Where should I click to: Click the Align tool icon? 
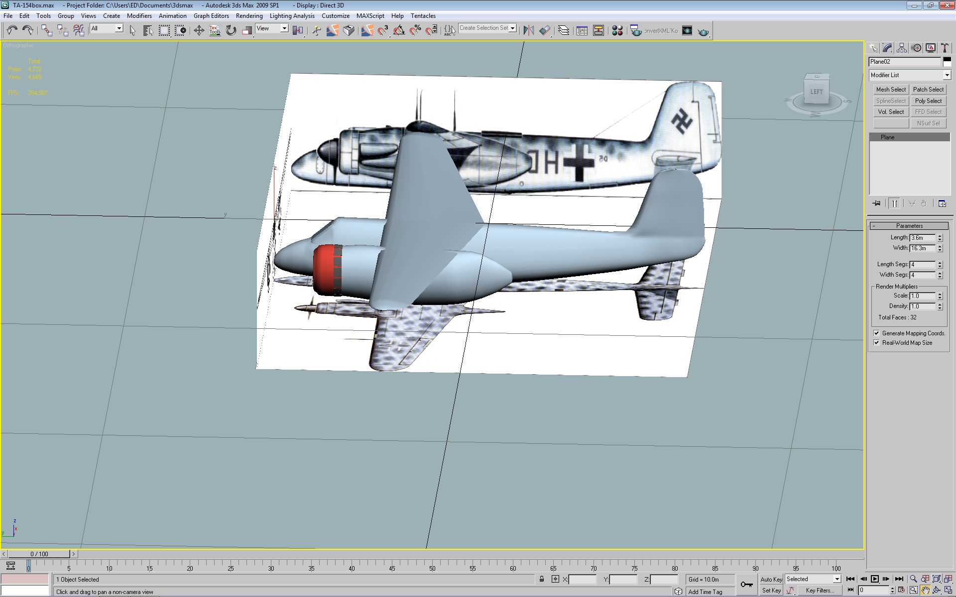544,30
